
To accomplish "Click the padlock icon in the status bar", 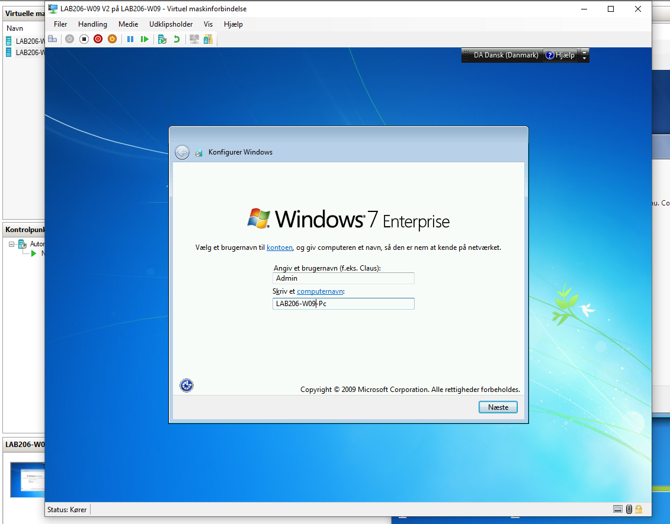I will (x=639, y=509).
